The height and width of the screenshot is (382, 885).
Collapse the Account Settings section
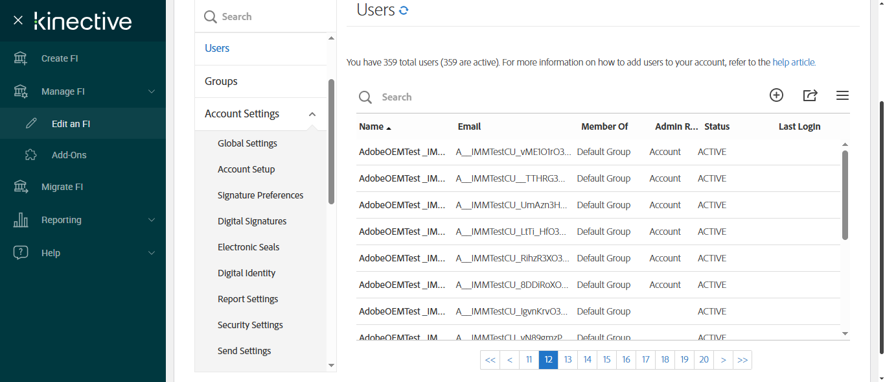click(312, 114)
